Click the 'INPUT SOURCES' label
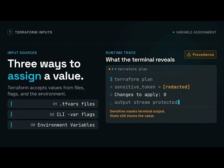The image size is (224, 168). 22,53
